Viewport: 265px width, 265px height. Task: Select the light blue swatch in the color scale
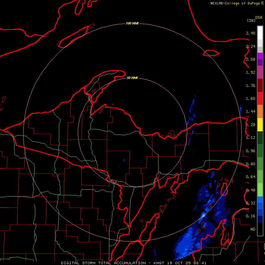point(260,200)
